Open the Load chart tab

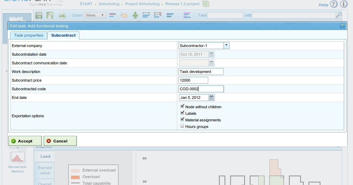coord(45,156)
